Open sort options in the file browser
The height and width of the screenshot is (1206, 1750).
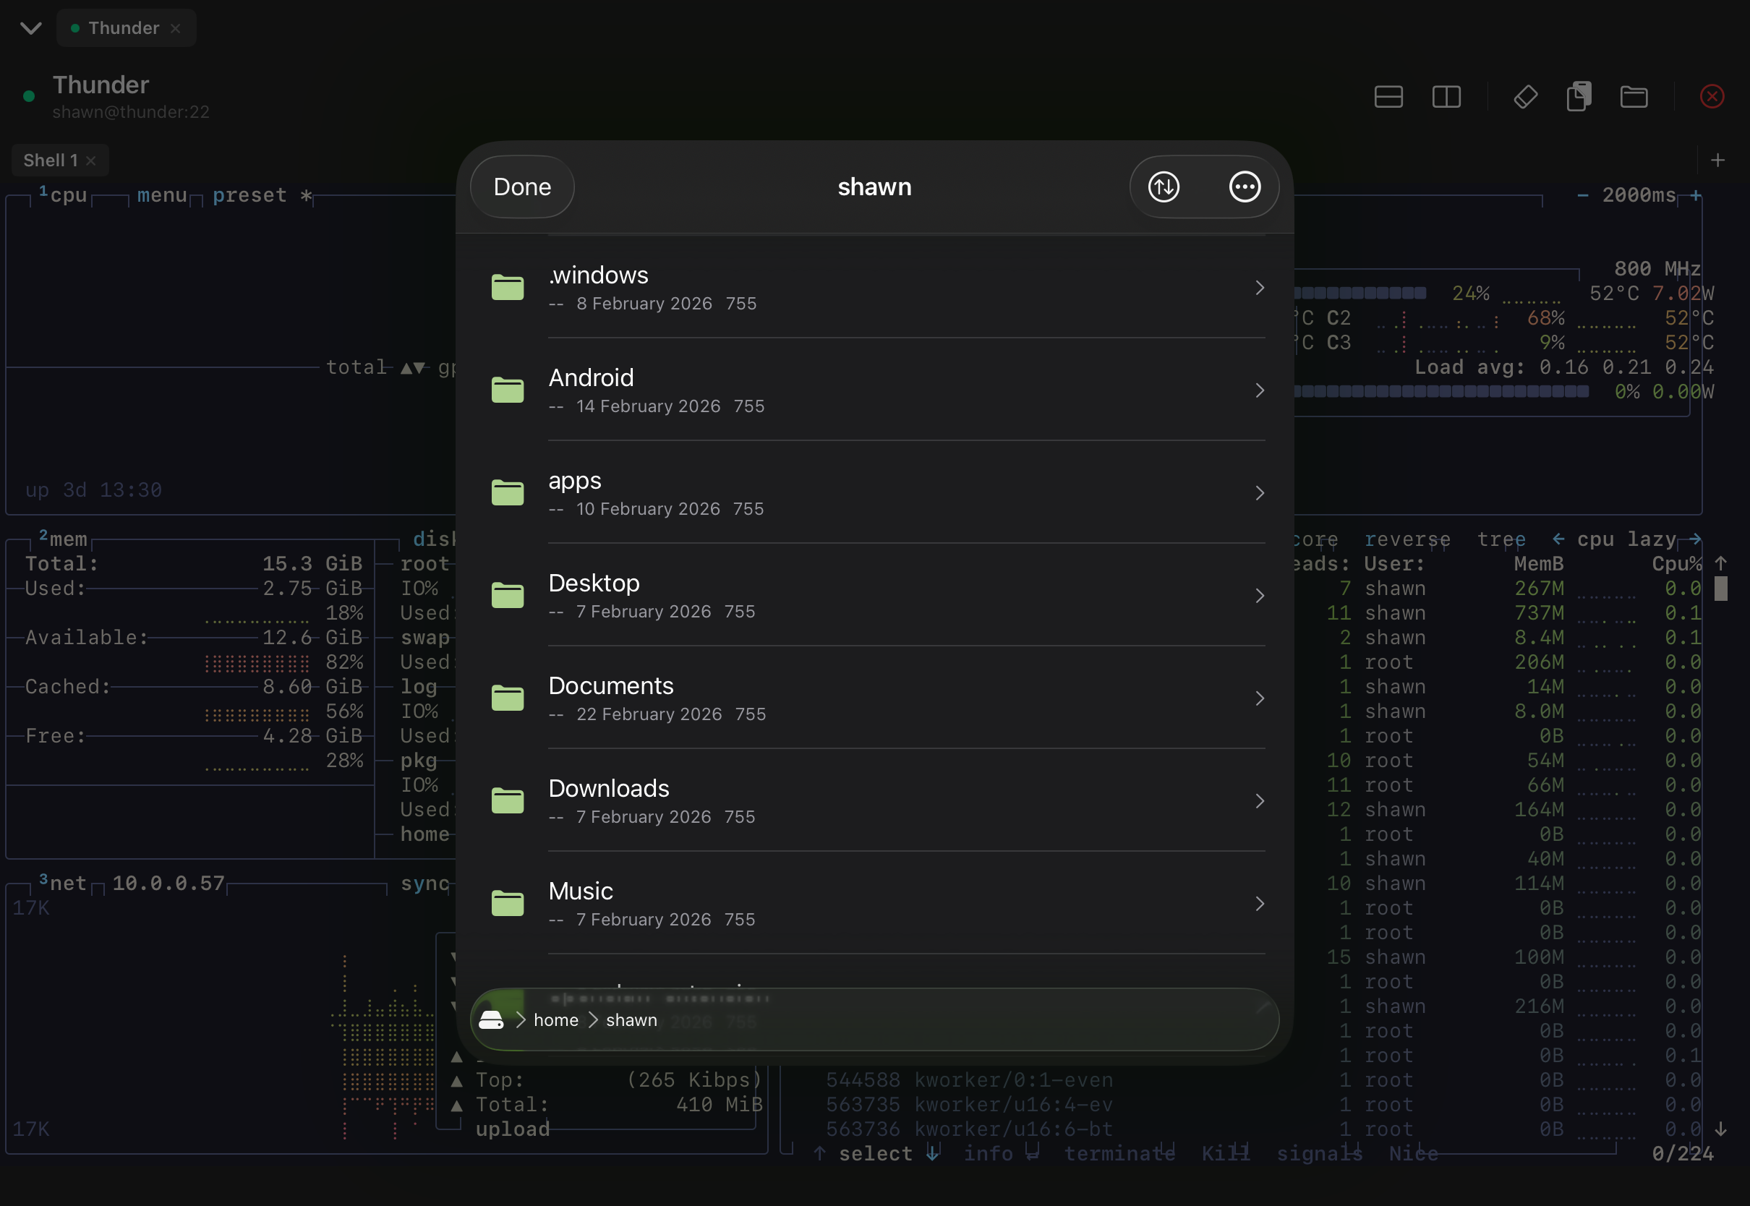click(x=1163, y=187)
